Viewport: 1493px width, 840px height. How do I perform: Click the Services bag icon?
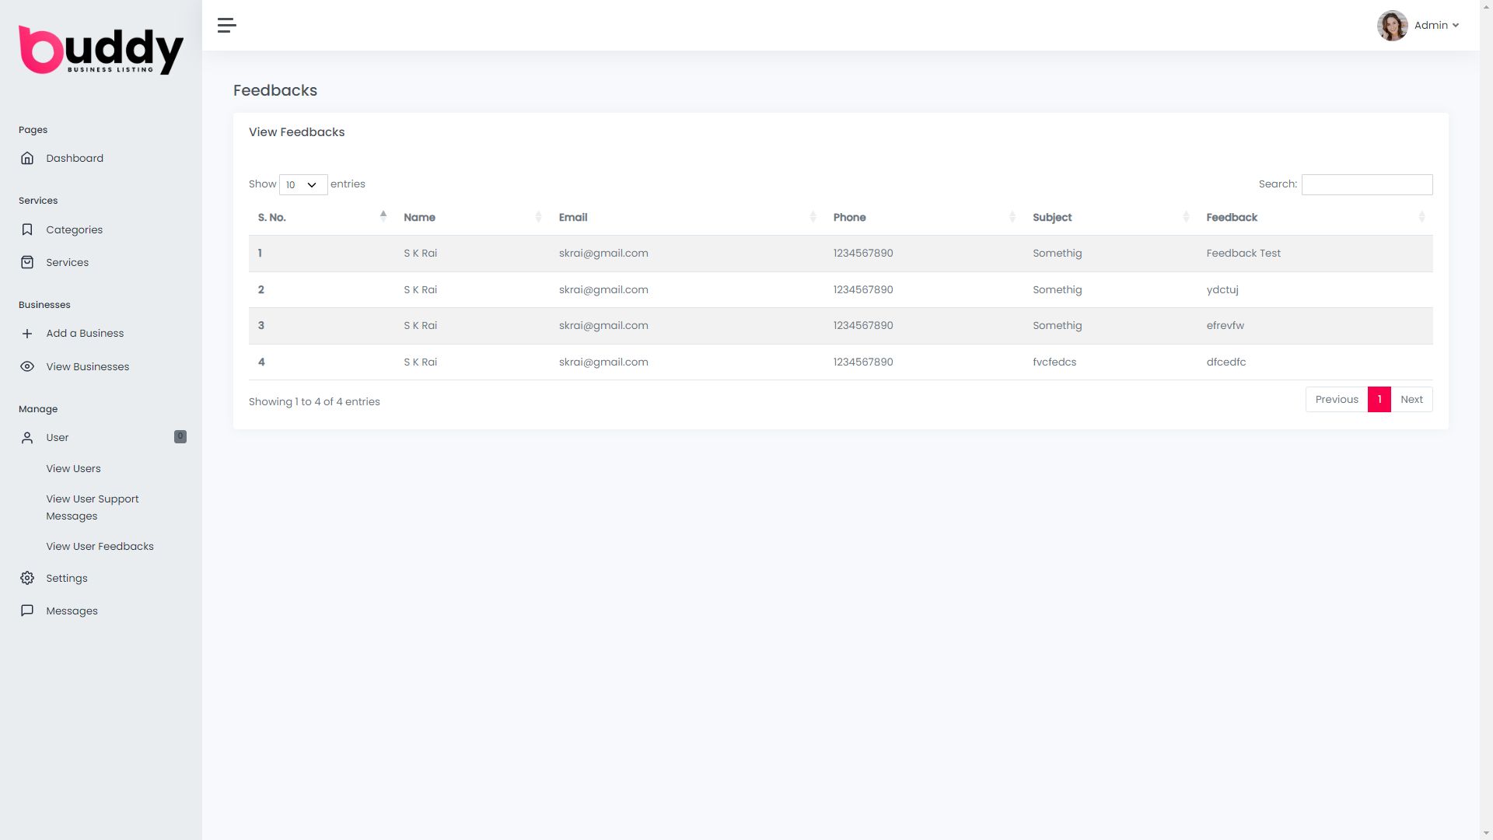tap(27, 262)
